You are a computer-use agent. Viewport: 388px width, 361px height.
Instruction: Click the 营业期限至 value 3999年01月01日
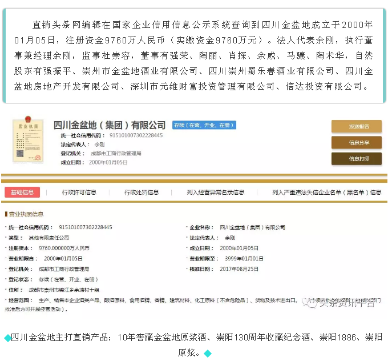[x=244, y=259]
